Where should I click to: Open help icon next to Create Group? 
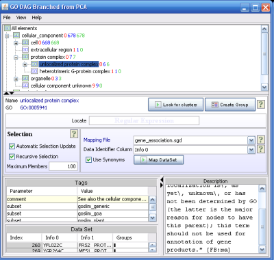click(261, 105)
